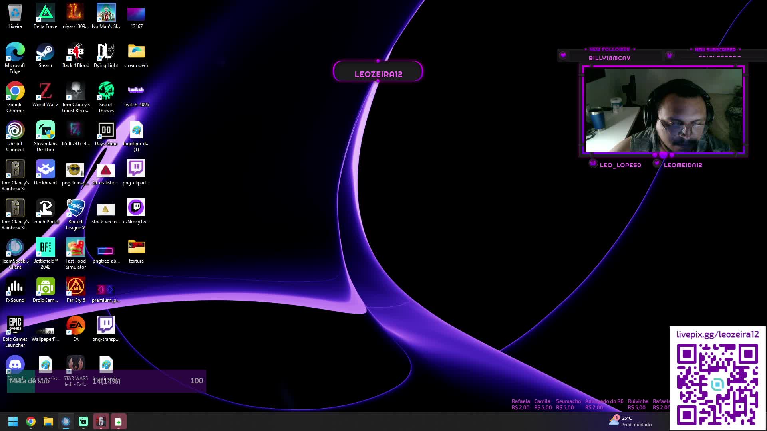Select the textura folder
This screenshot has width=767, height=431.
tap(136, 251)
